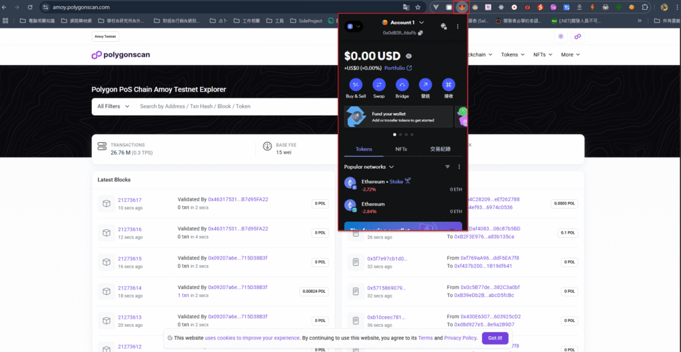Open the MetaMask fox extension icon

point(462,7)
